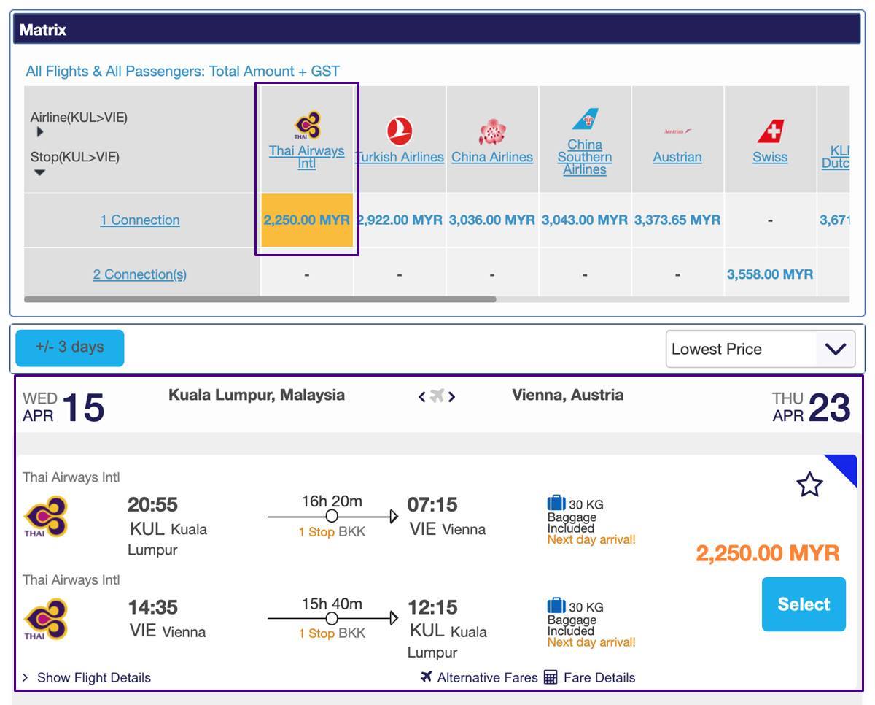Open the Austrian link

[x=677, y=157]
